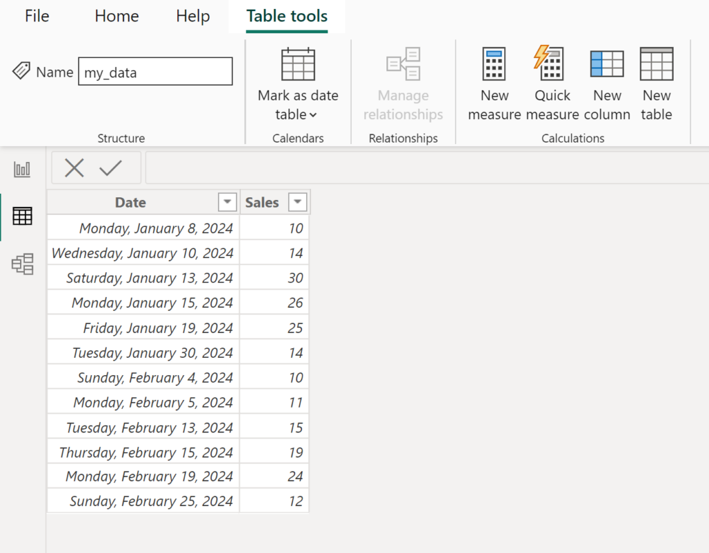Select the row for Saturday, January 13, 2024

coord(142,278)
